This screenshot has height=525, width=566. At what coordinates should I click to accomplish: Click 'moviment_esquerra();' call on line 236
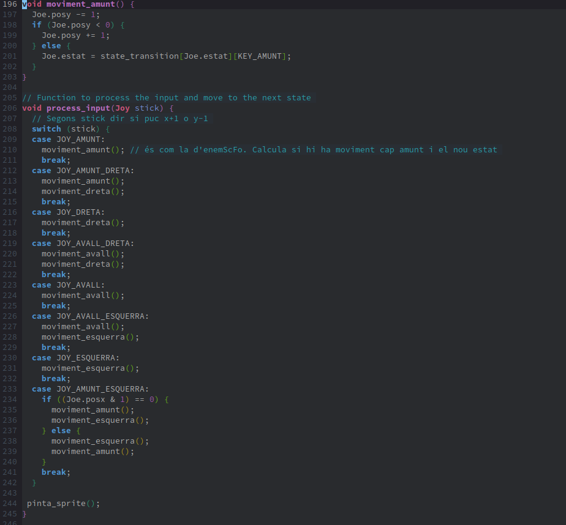[x=100, y=420]
